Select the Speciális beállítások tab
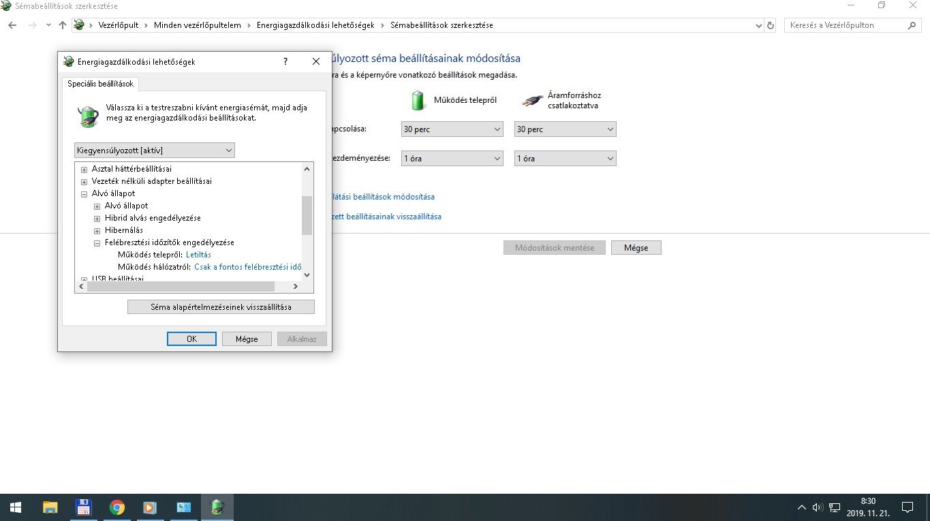930x521 pixels. point(101,84)
